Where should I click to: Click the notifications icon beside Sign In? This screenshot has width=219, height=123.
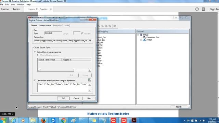[203, 9]
